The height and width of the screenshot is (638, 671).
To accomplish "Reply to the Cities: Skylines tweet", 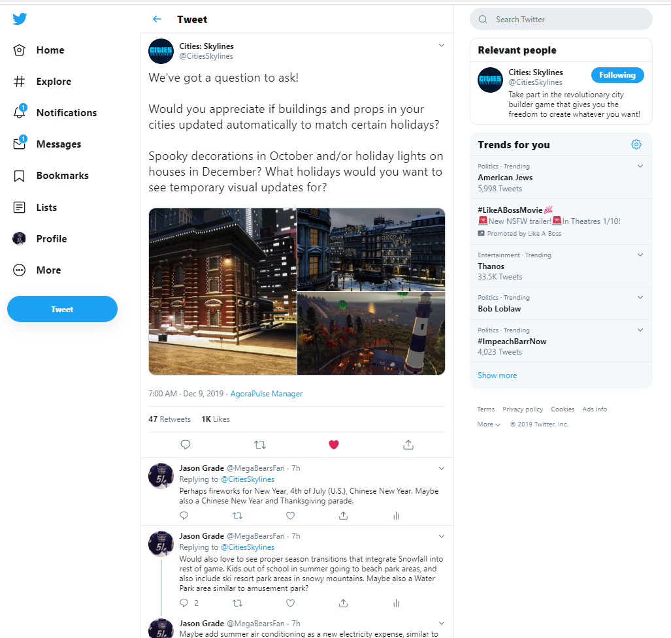I will click(x=186, y=445).
